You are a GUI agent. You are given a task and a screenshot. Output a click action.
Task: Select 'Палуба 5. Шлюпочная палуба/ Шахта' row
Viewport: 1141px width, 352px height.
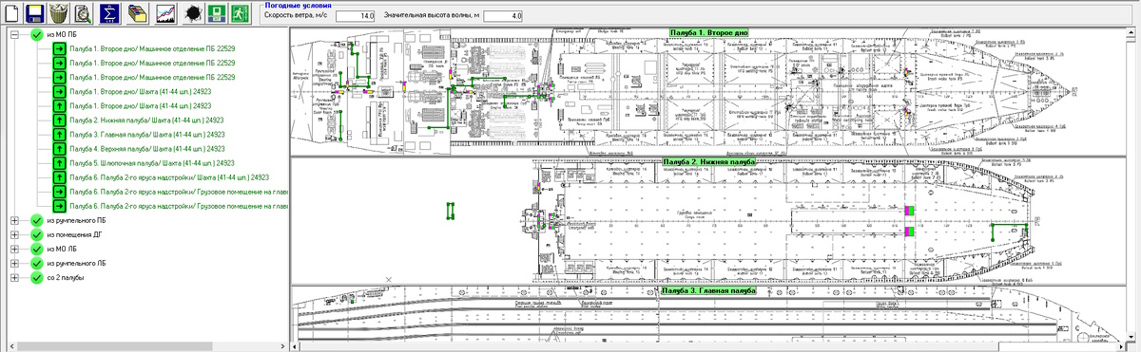point(151,163)
